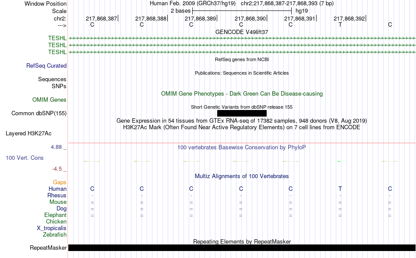The width and height of the screenshot is (416, 258).
Task: Click the 217,868,388 ruler position
Action: (151, 18)
